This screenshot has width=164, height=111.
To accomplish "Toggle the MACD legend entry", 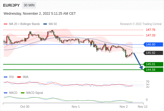I will point(11,93).
